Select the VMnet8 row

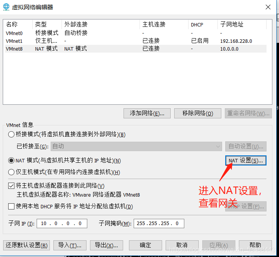pyautogui.click(x=136, y=49)
